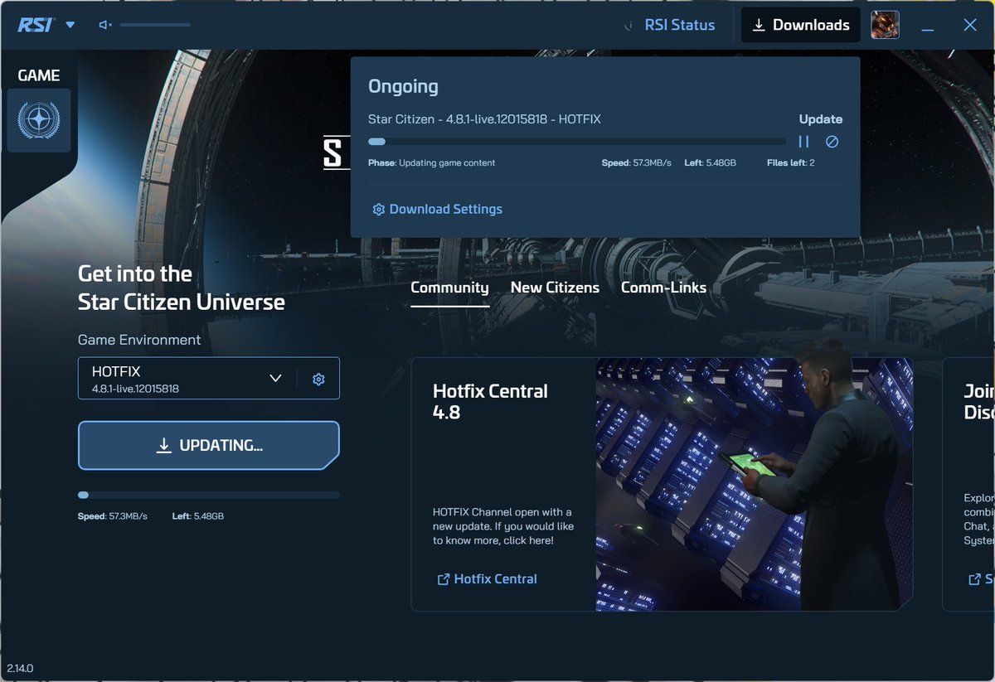Viewport: 995px width, 682px height.
Task: Open Download Settings
Action: (437, 209)
